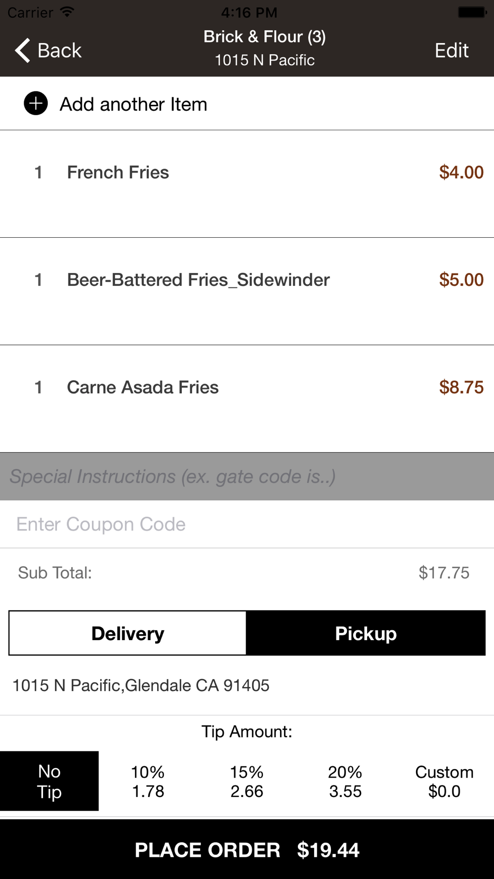Image resolution: width=494 pixels, height=879 pixels.
Task: Open the Custom tip amount option
Action: (x=445, y=781)
